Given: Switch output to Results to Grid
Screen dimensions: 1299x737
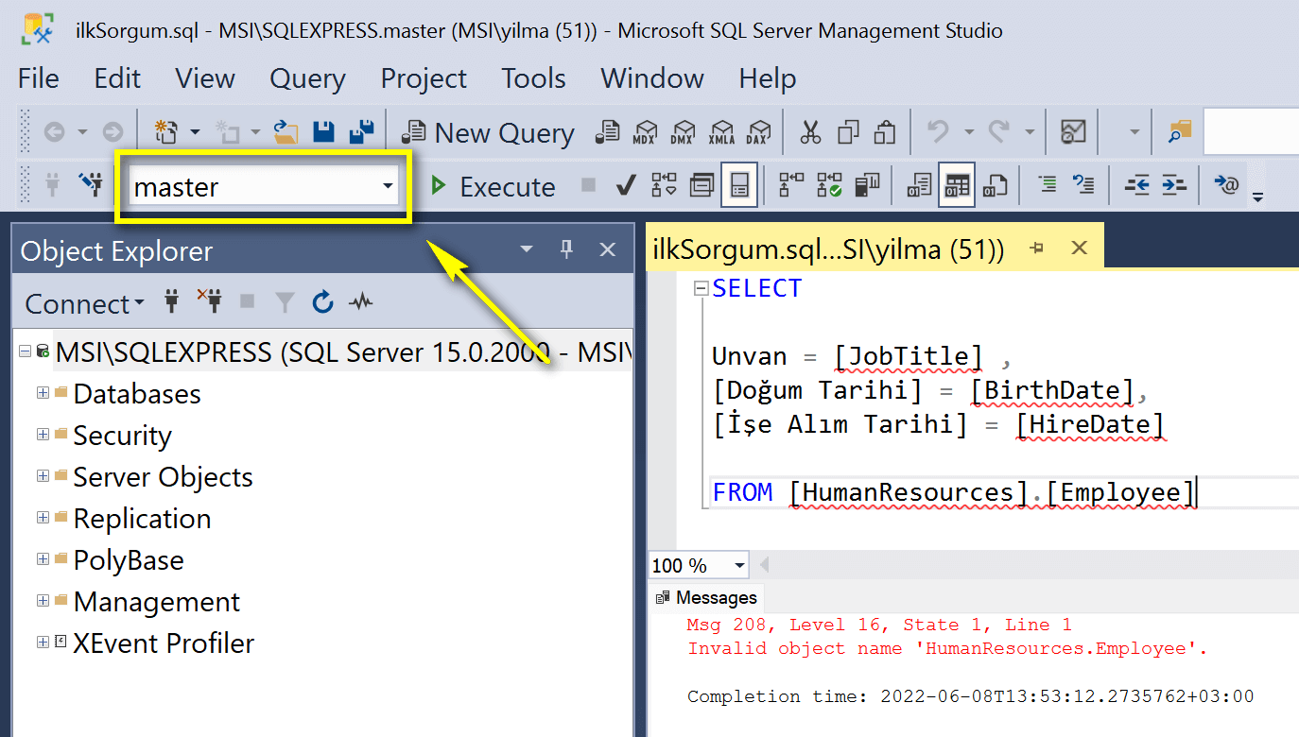Looking at the screenshot, I should tap(957, 185).
